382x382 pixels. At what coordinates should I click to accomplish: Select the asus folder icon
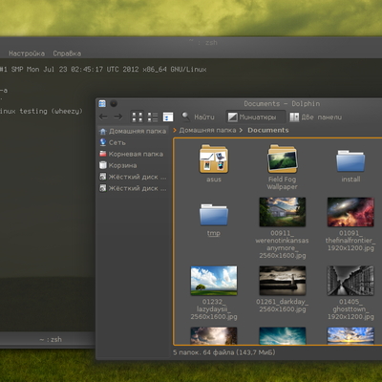pyautogui.click(x=214, y=159)
